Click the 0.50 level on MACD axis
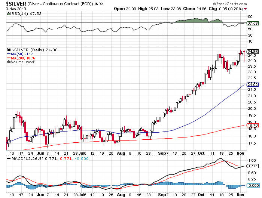The width and height of the screenshot is (262, 198). [252, 173]
